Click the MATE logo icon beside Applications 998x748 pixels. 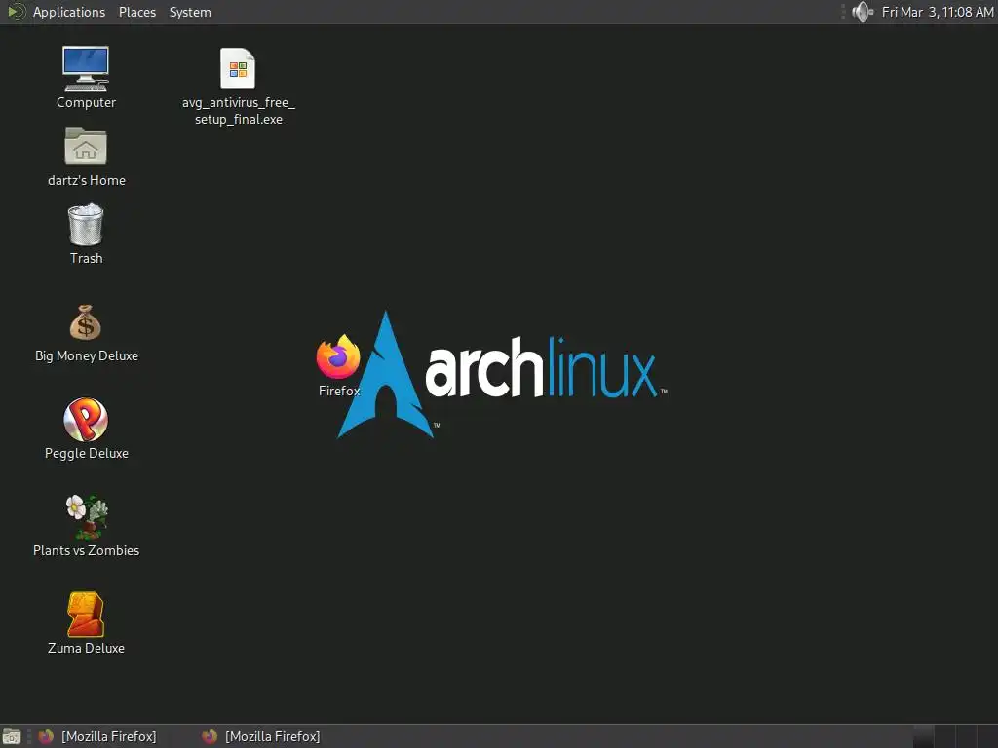[x=16, y=12]
